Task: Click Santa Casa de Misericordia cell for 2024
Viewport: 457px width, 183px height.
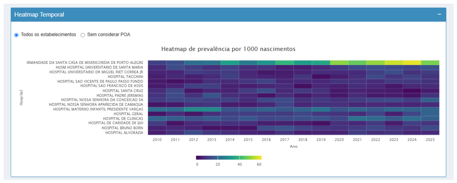Action: click(412, 63)
